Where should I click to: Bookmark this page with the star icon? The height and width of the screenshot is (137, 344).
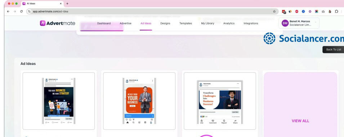[274, 11]
